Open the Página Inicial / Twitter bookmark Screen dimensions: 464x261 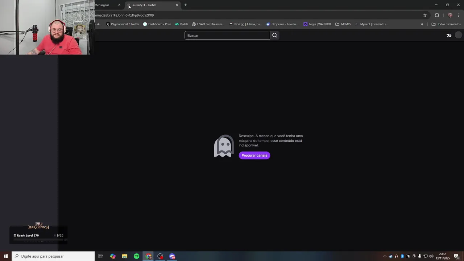pyautogui.click(x=123, y=24)
